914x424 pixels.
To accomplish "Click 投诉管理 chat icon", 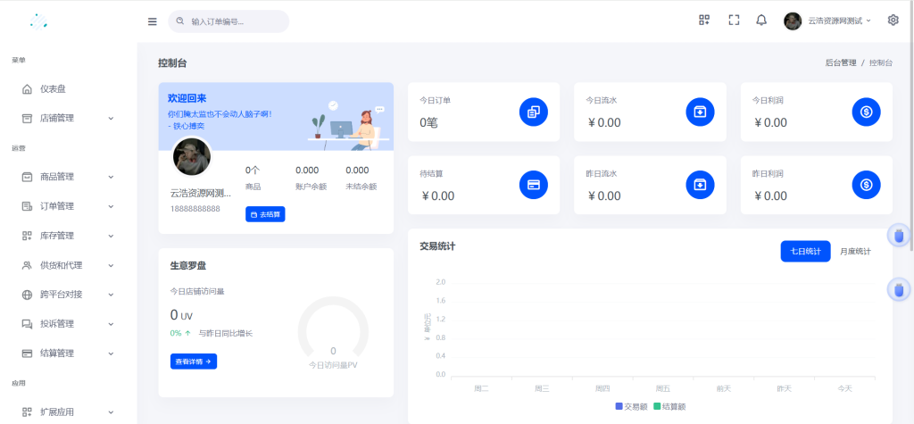I will point(27,324).
